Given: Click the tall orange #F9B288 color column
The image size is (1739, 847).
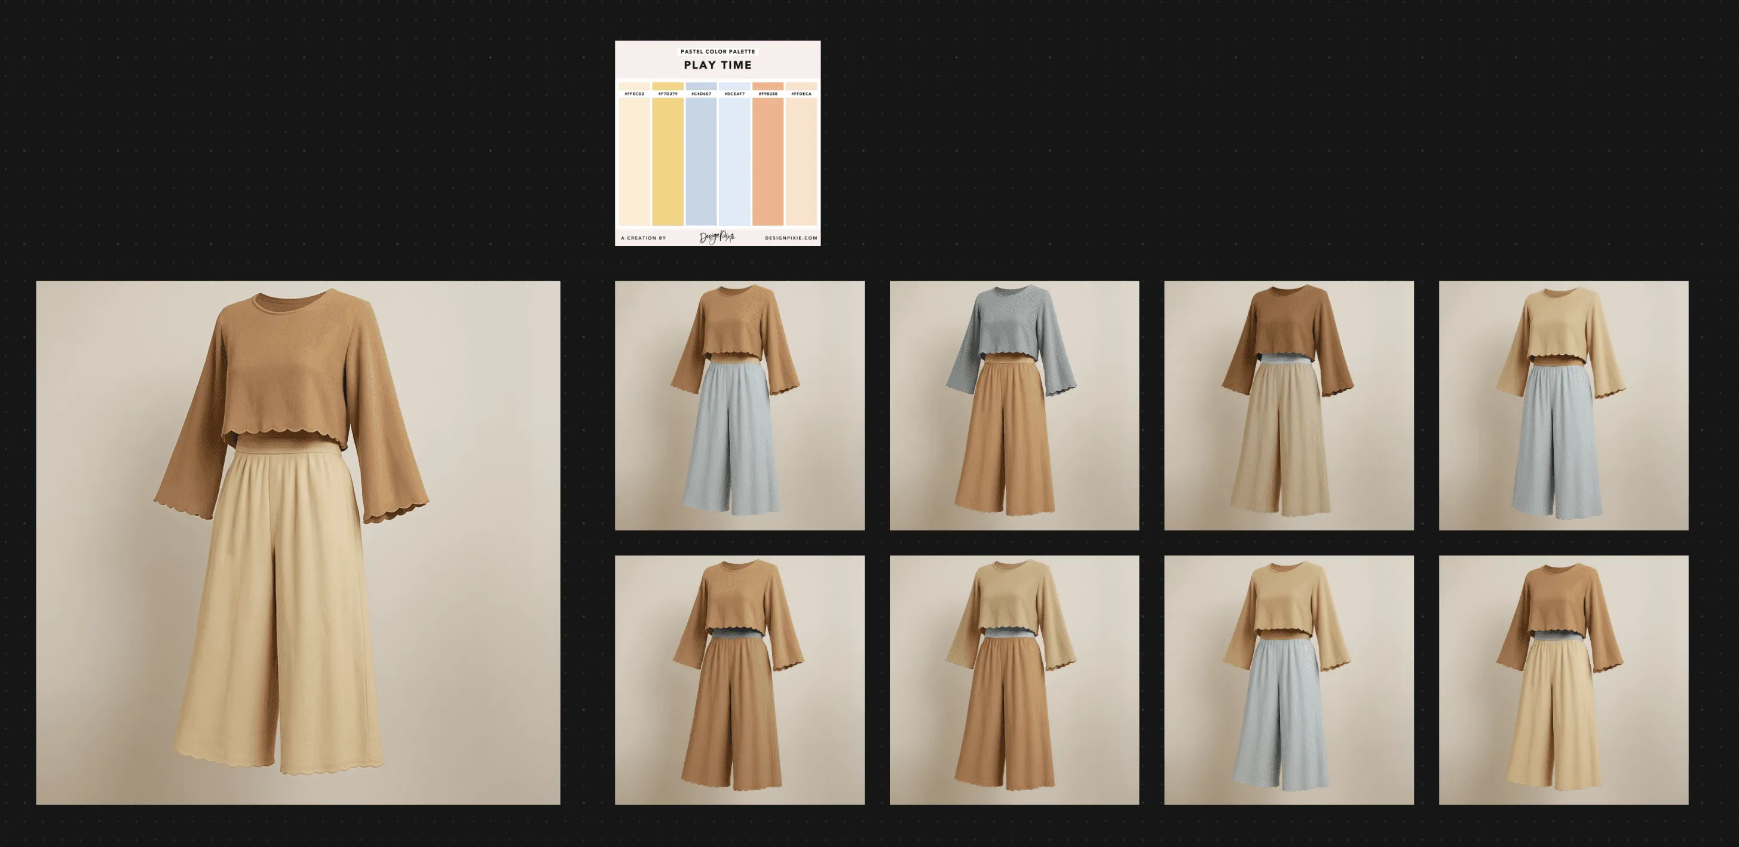Looking at the screenshot, I should (767, 162).
